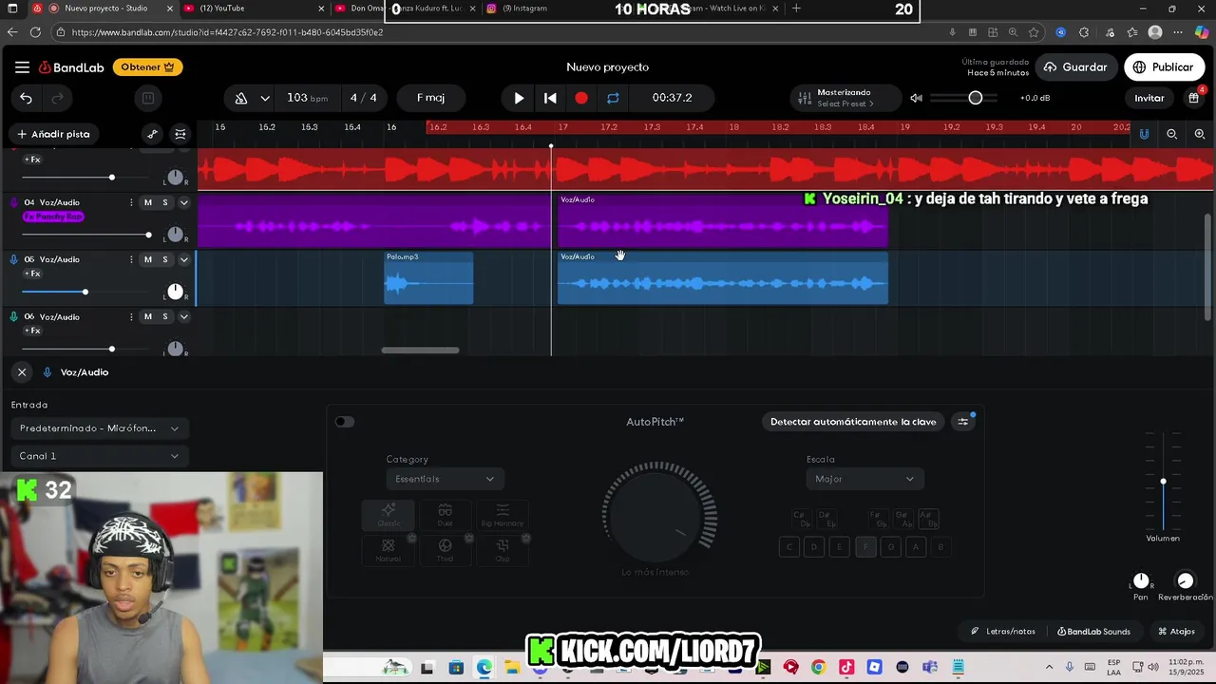This screenshot has height=684, width=1216.
Task: Select the Big Harmony preset
Action: pos(503,516)
